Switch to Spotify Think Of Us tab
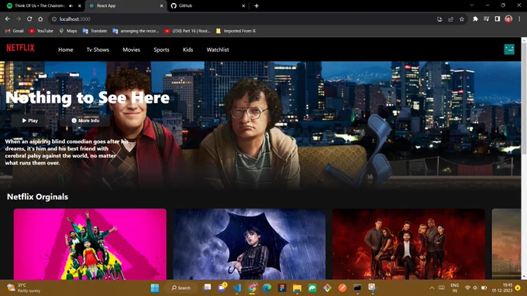 [40, 5]
